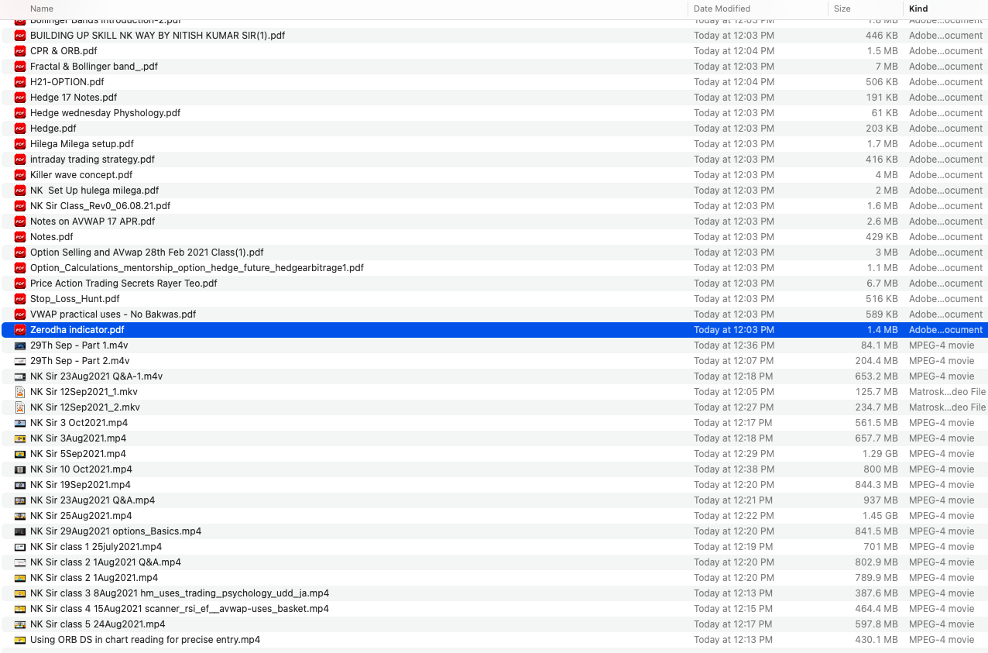Click the file icon of NK Sir 12Sep2021_1.mkv
988x653 pixels.
(x=20, y=392)
